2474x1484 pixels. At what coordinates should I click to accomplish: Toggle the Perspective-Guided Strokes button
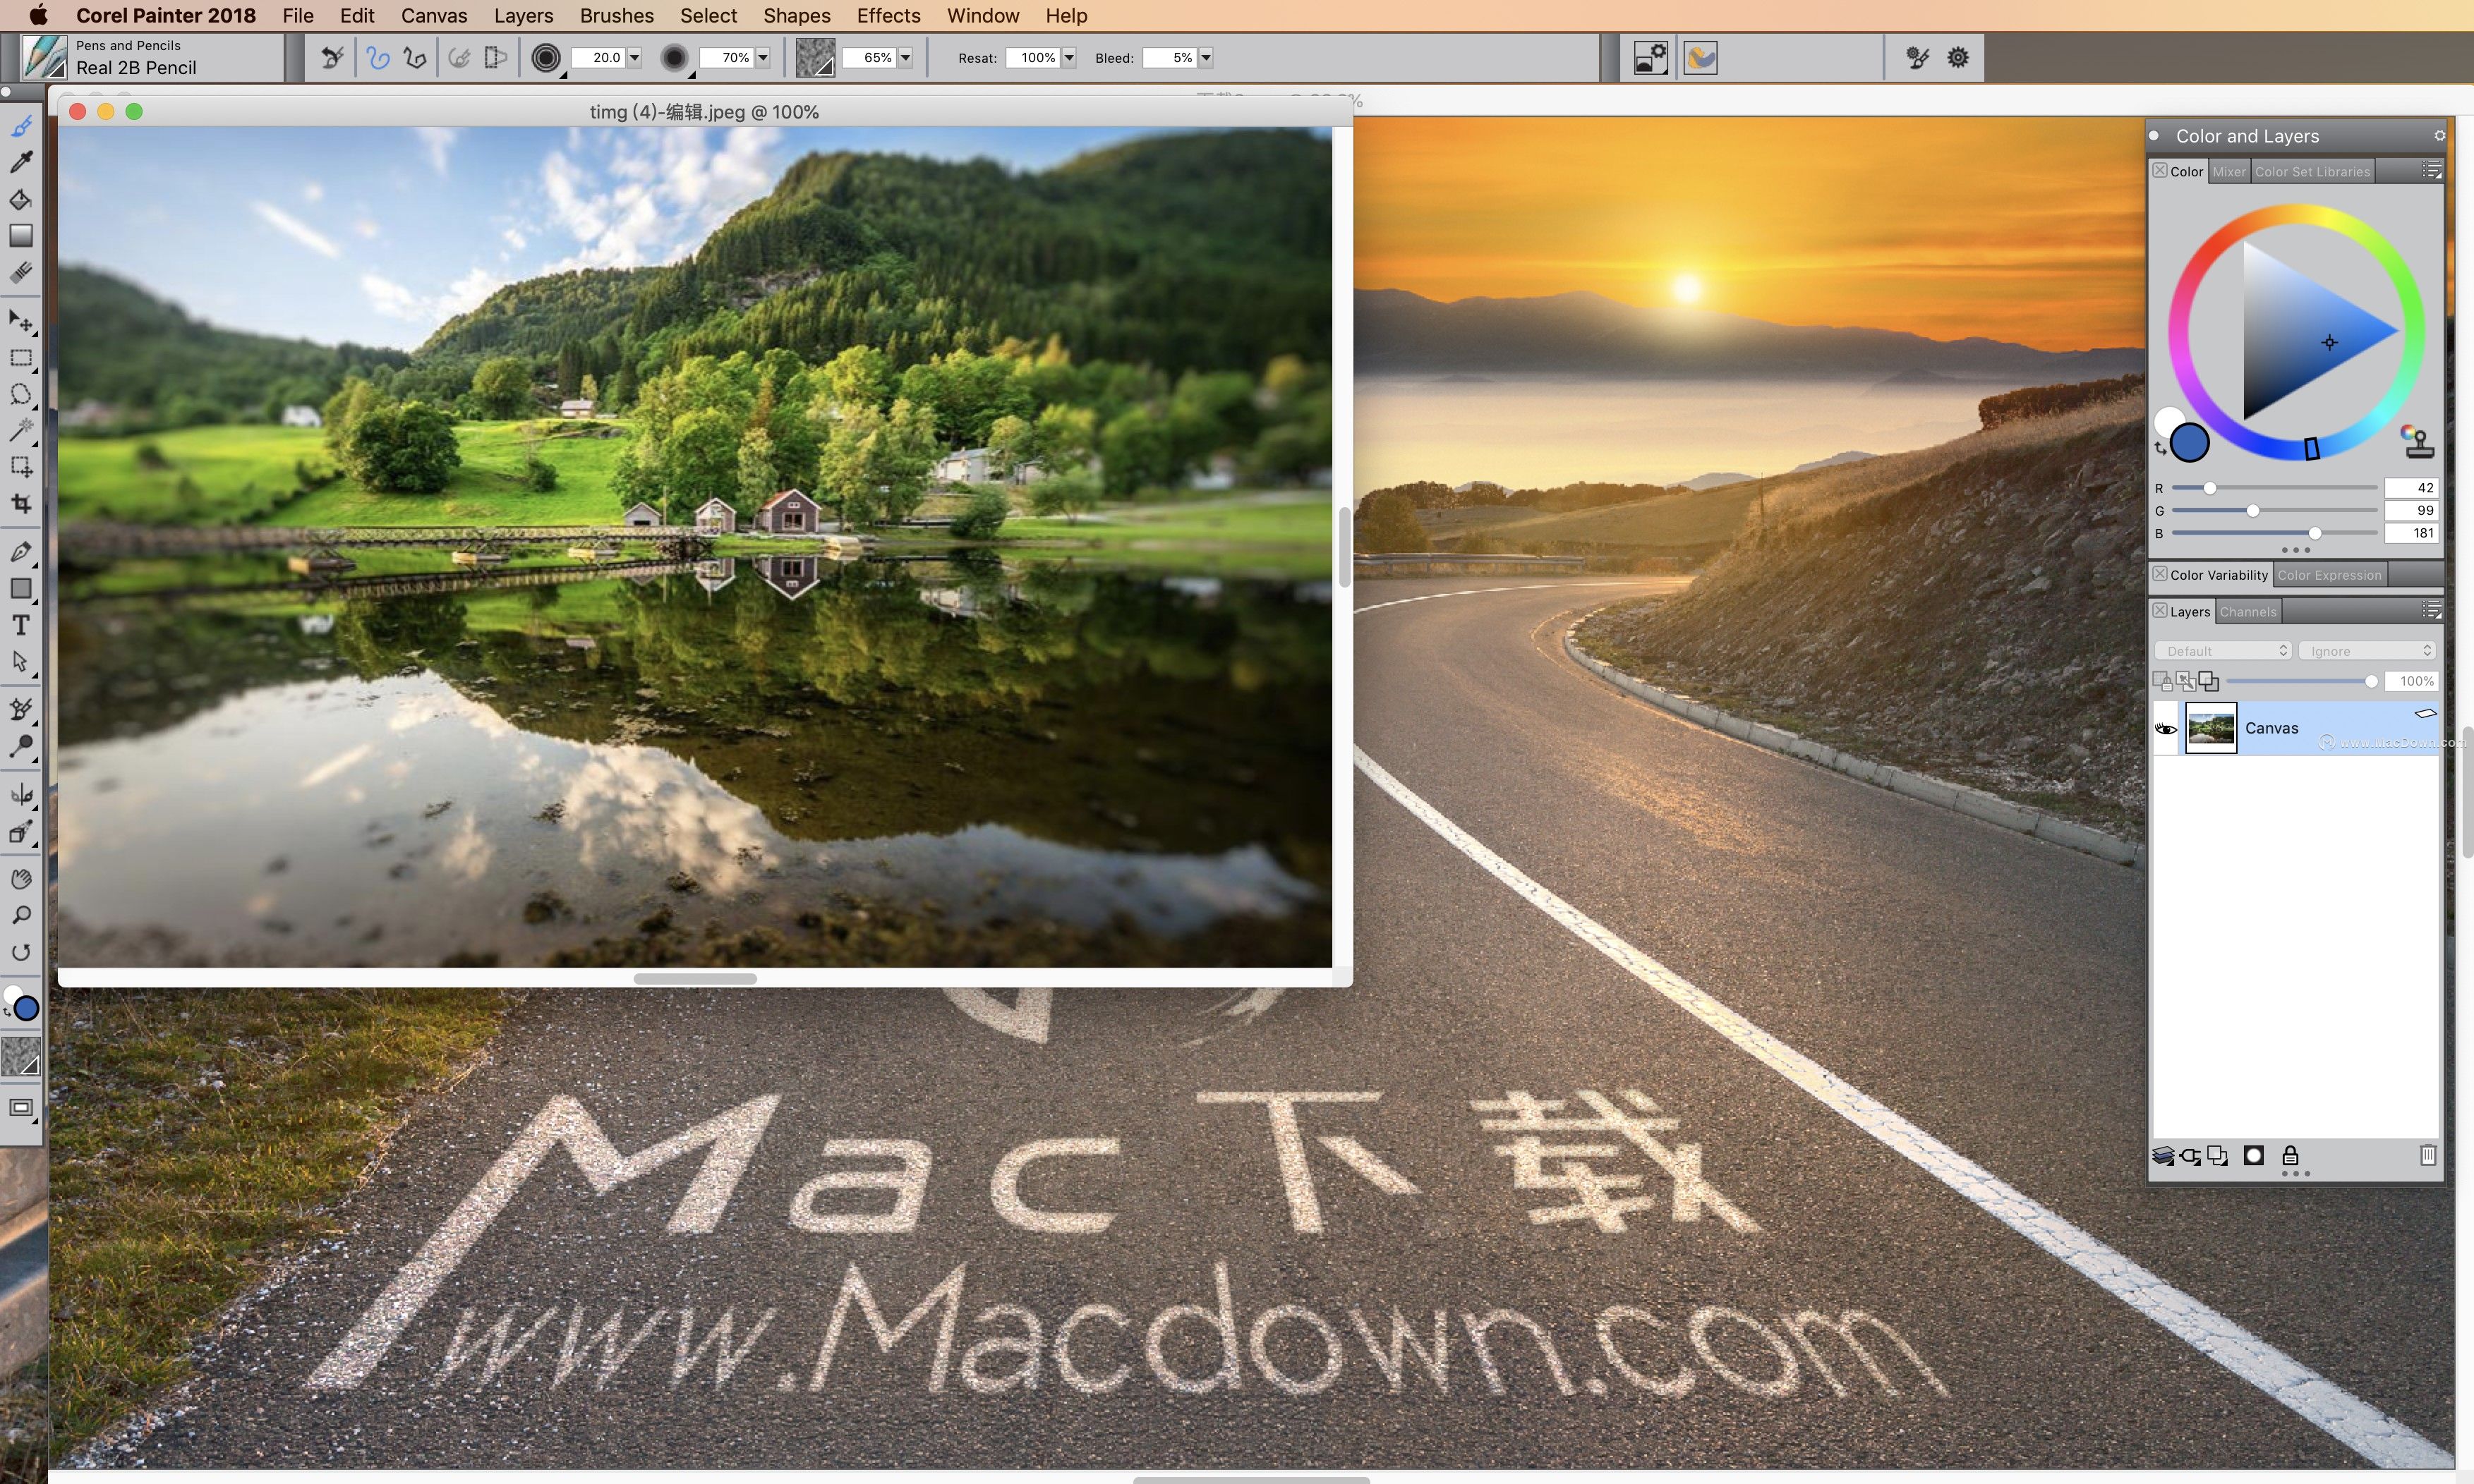(496, 58)
